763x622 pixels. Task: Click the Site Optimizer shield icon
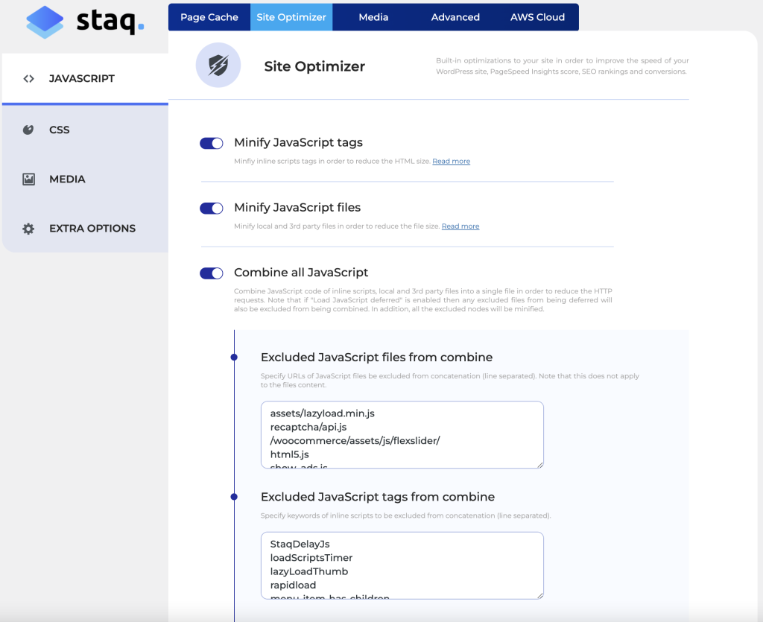(218, 66)
